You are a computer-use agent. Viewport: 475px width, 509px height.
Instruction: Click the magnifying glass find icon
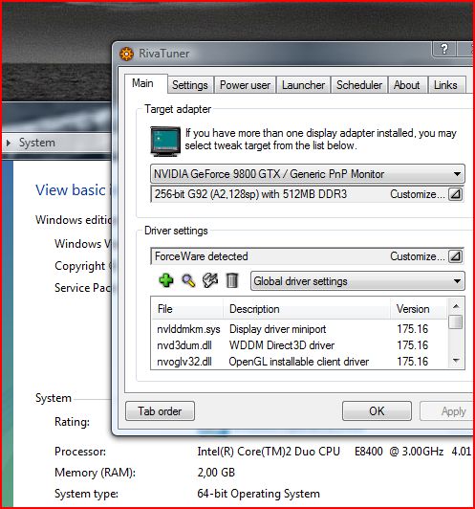(188, 280)
